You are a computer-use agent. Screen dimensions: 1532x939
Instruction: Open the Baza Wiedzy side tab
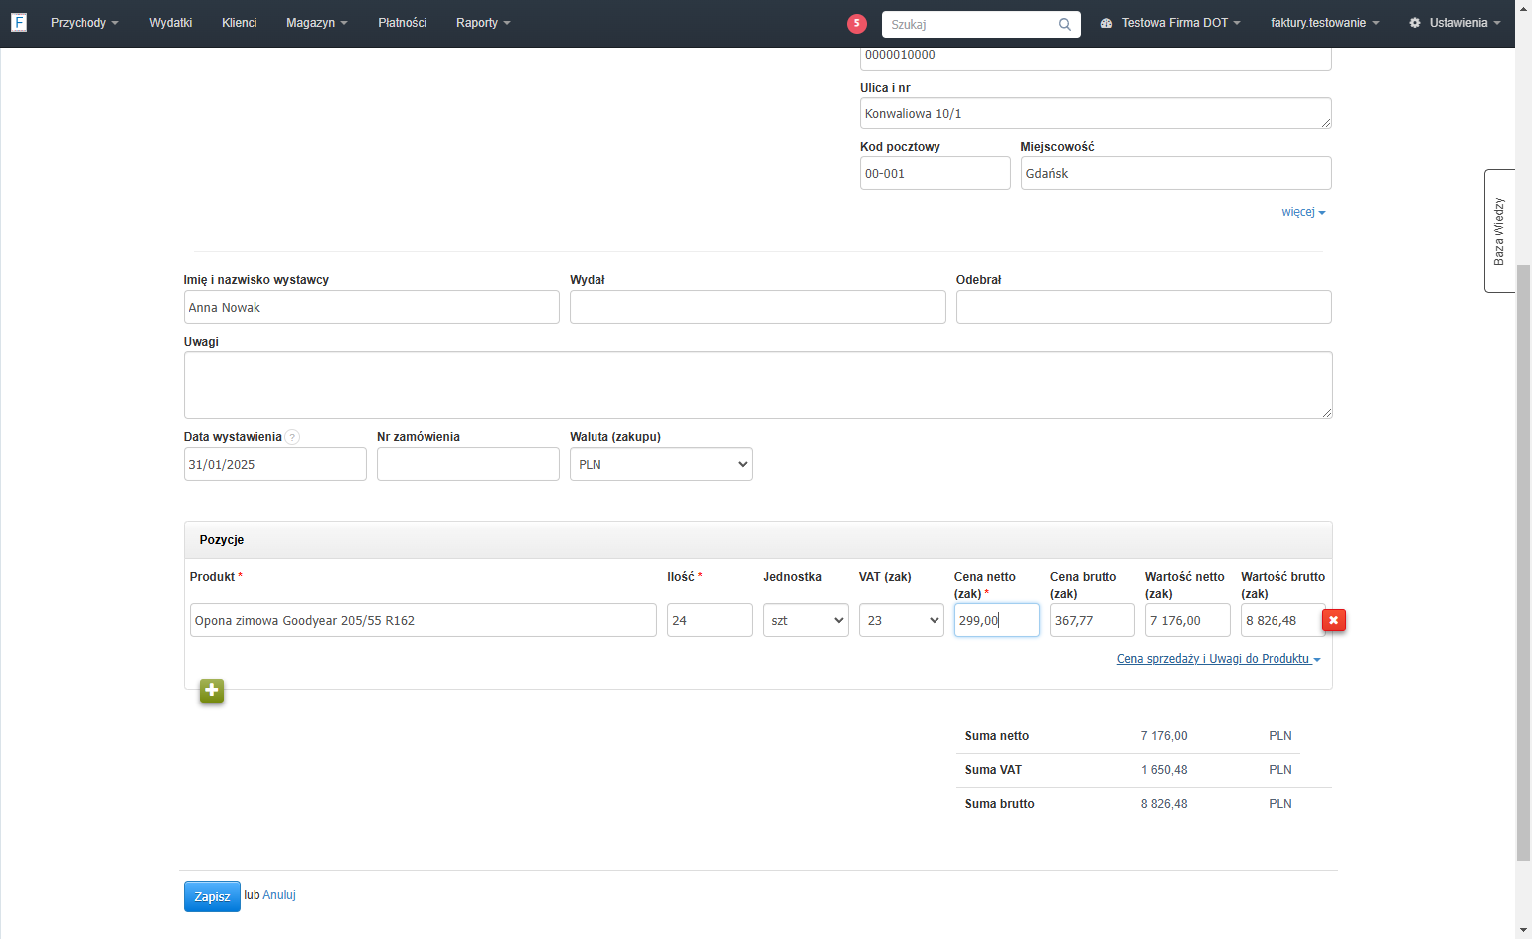(1499, 231)
